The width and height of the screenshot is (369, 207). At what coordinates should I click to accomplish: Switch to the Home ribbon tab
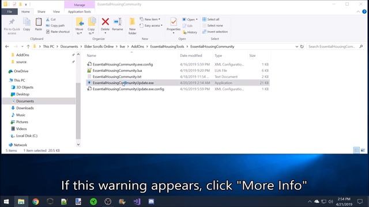[x=25, y=11]
